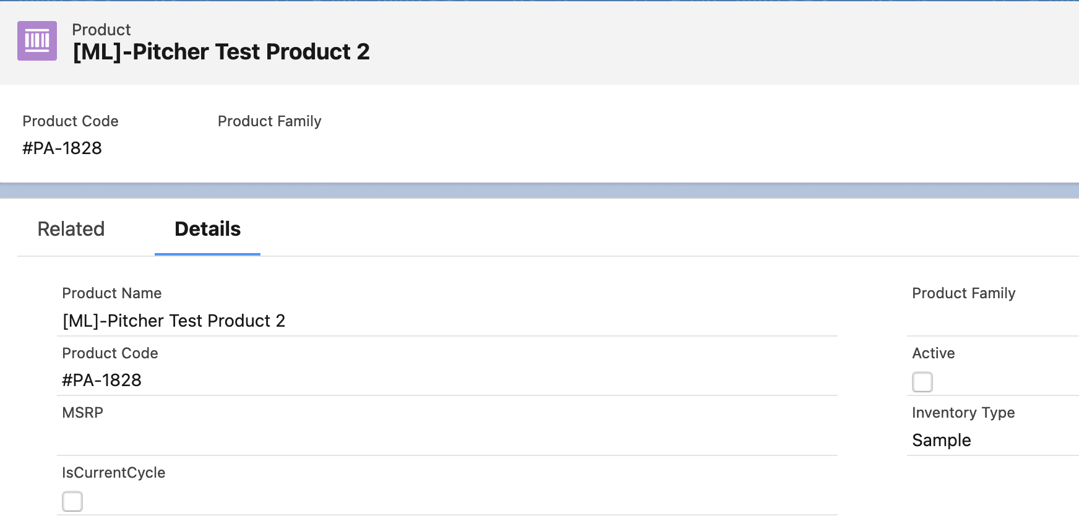The width and height of the screenshot is (1079, 521).
Task: Click the Active field label
Action: point(933,353)
